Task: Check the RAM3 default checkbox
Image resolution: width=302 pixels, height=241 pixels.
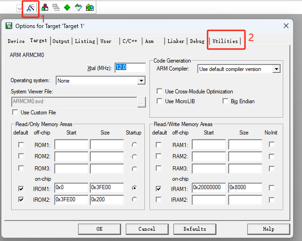Action: pos(158,168)
